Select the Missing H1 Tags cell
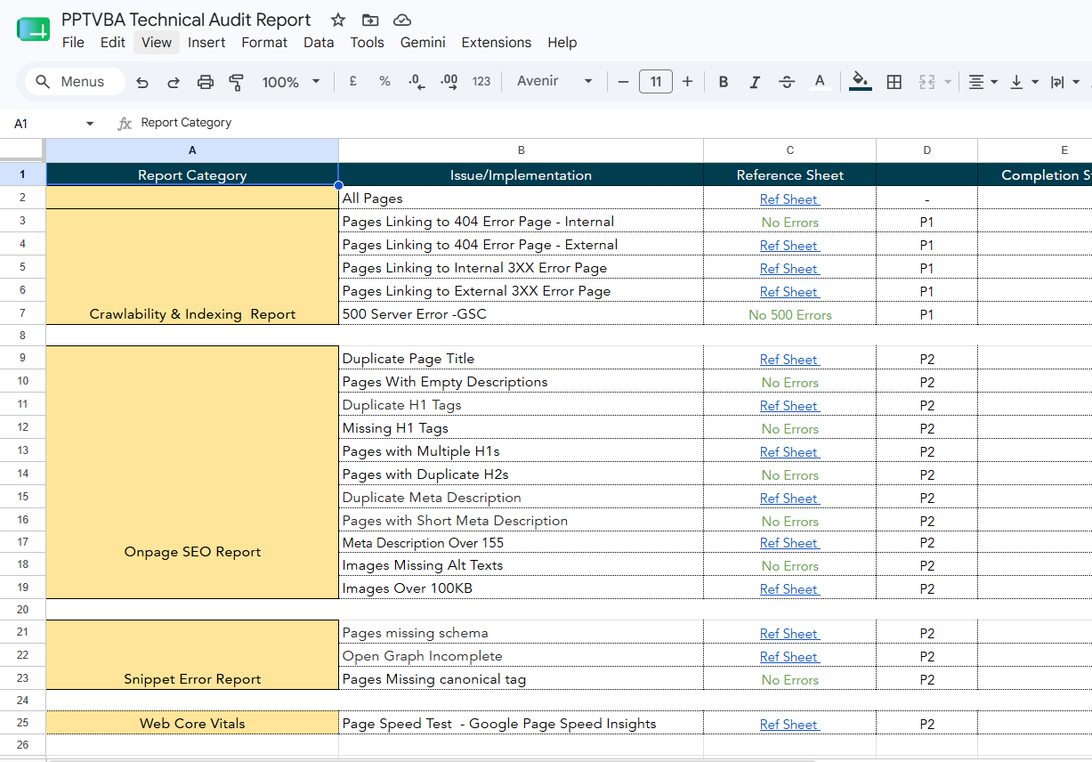The width and height of the screenshot is (1092, 762). [x=522, y=428]
